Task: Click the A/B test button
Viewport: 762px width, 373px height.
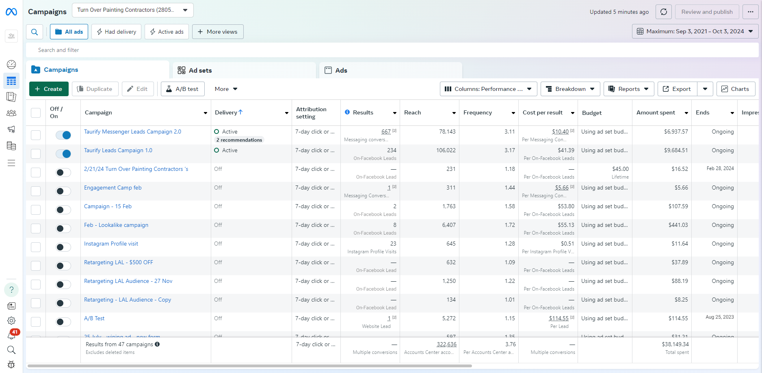Action: [182, 89]
